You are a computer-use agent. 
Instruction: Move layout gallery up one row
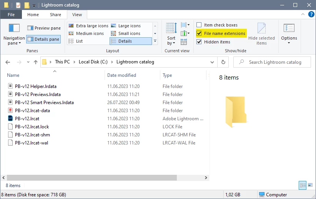pos(155,26)
